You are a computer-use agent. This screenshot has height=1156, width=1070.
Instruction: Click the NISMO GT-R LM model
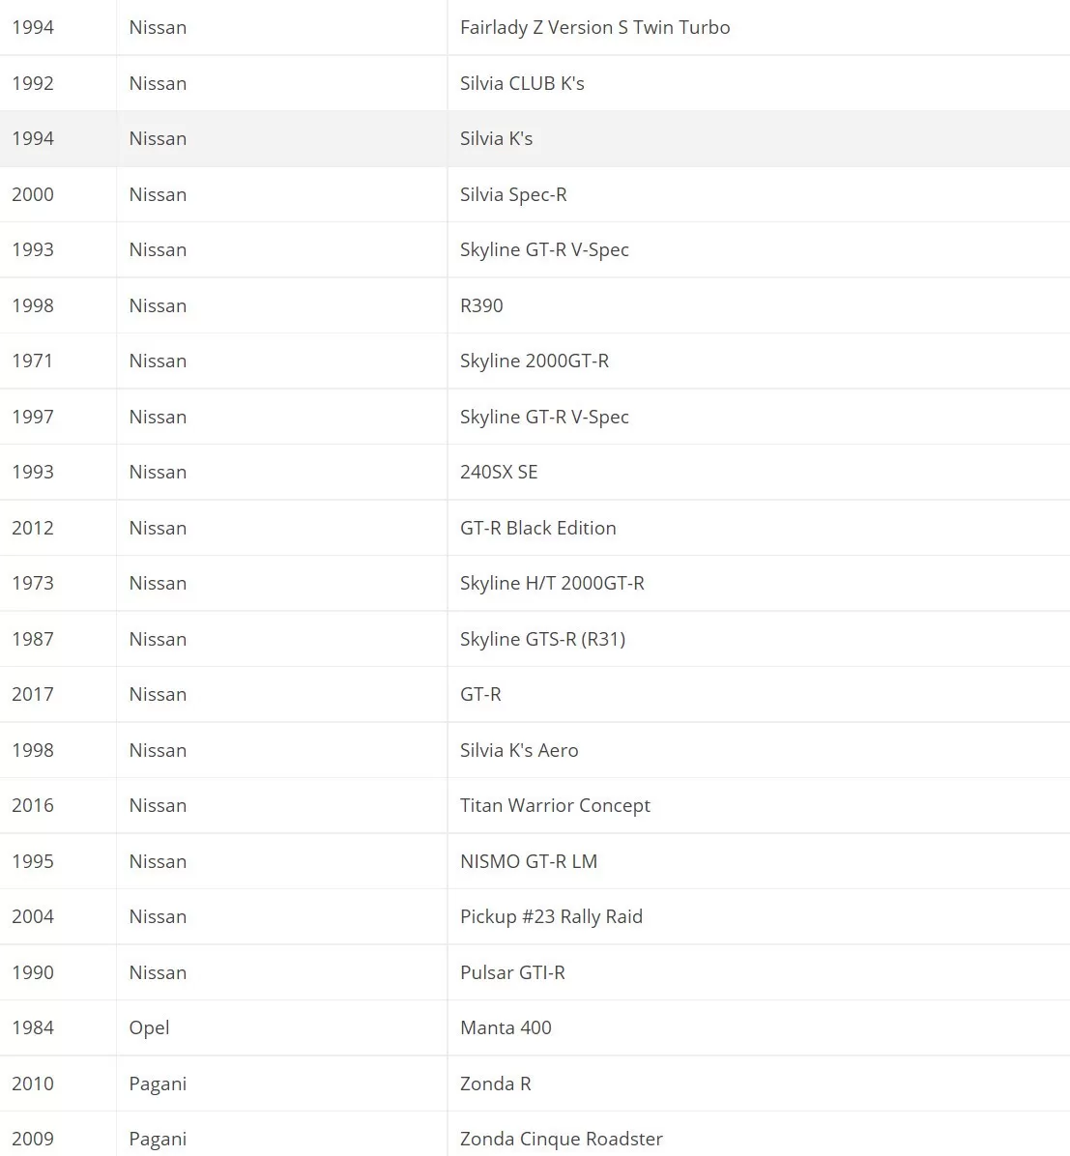click(x=529, y=861)
